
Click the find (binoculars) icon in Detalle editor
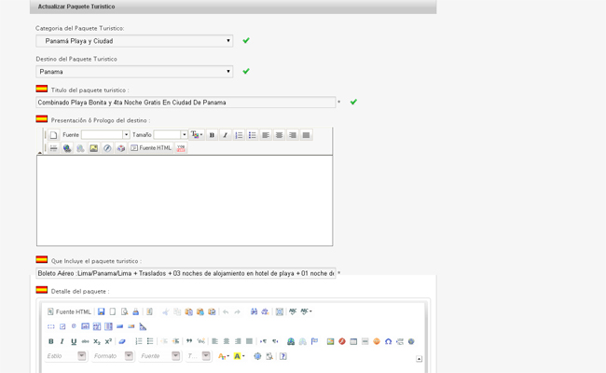coord(253,312)
